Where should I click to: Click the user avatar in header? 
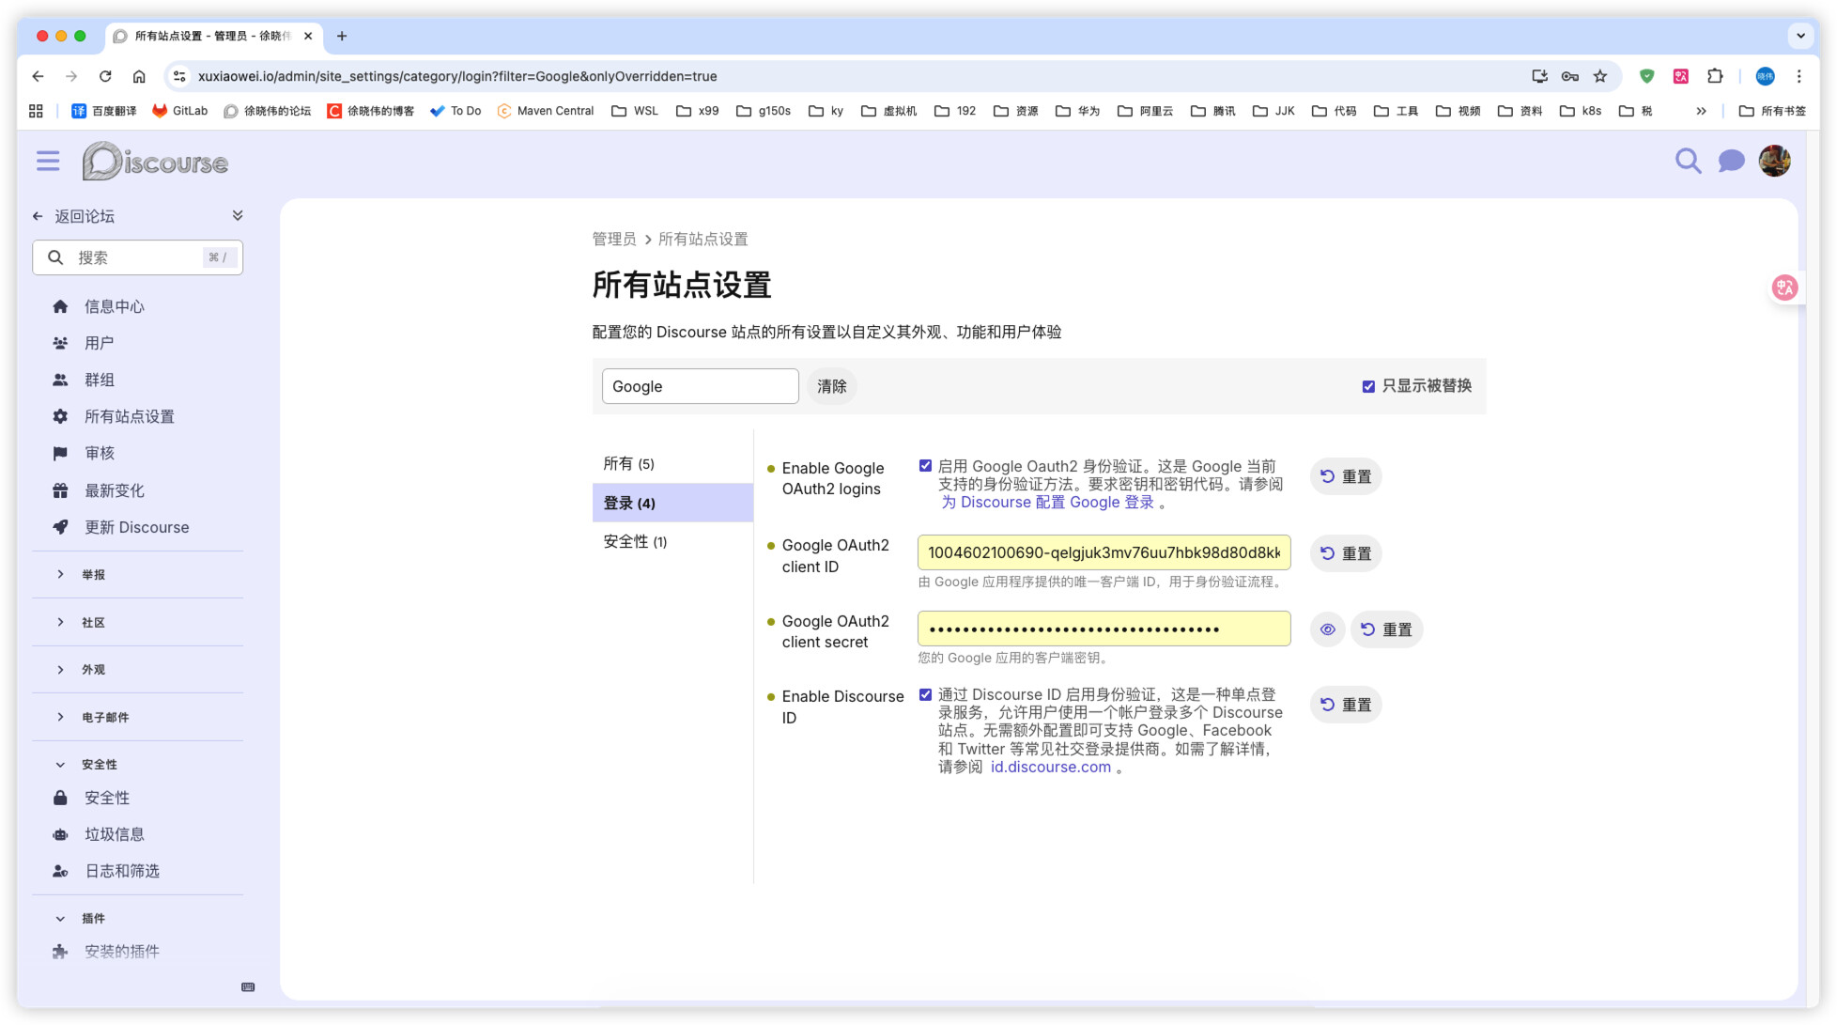pos(1774,162)
